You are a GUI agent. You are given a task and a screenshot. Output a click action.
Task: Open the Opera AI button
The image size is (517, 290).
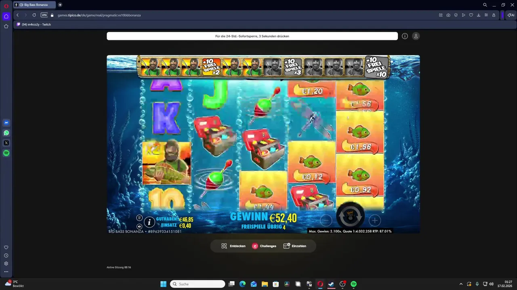point(511,15)
